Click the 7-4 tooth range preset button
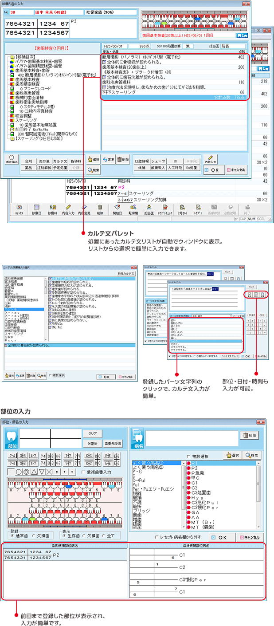This screenshot has height=626, width=274. pos(12,455)
